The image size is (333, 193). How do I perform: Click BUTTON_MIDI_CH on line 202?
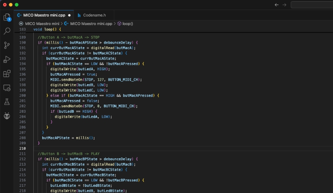point(118,106)
